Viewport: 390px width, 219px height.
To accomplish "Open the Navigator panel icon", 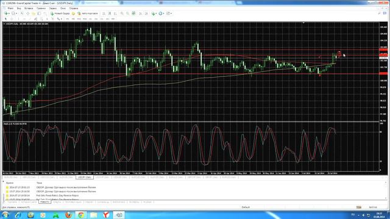I will [x=34, y=13].
